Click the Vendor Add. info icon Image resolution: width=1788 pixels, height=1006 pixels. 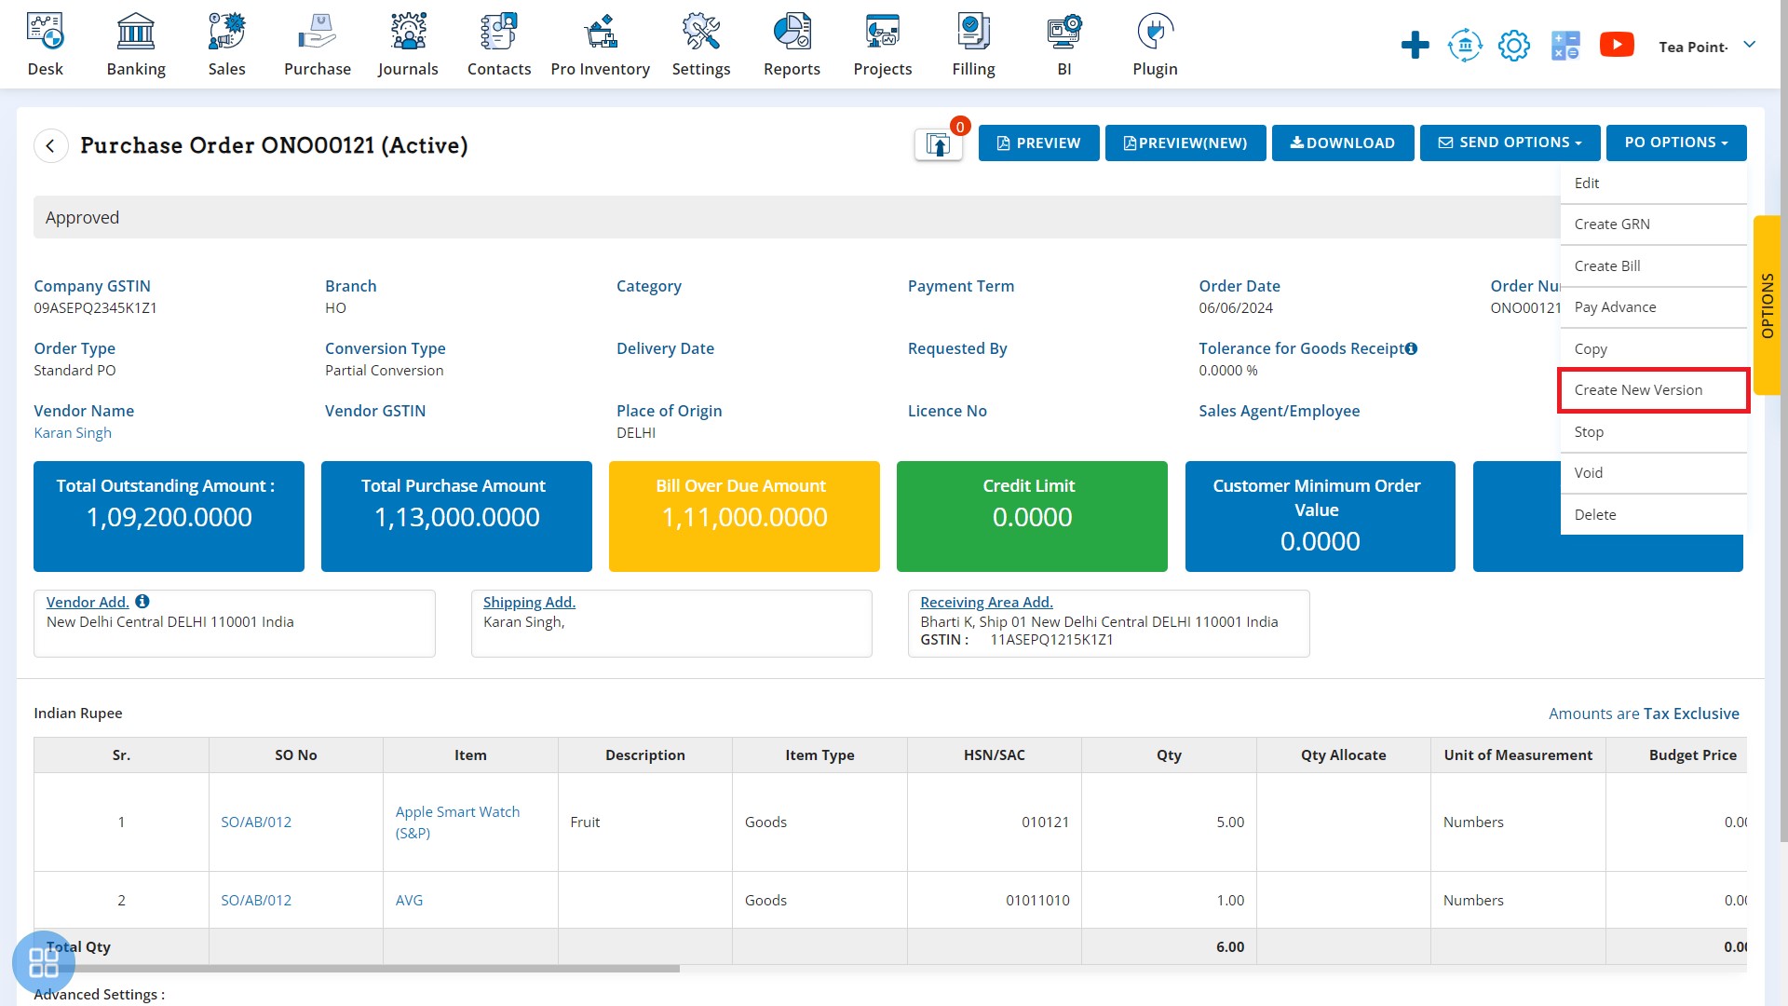pyautogui.click(x=142, y=602)
